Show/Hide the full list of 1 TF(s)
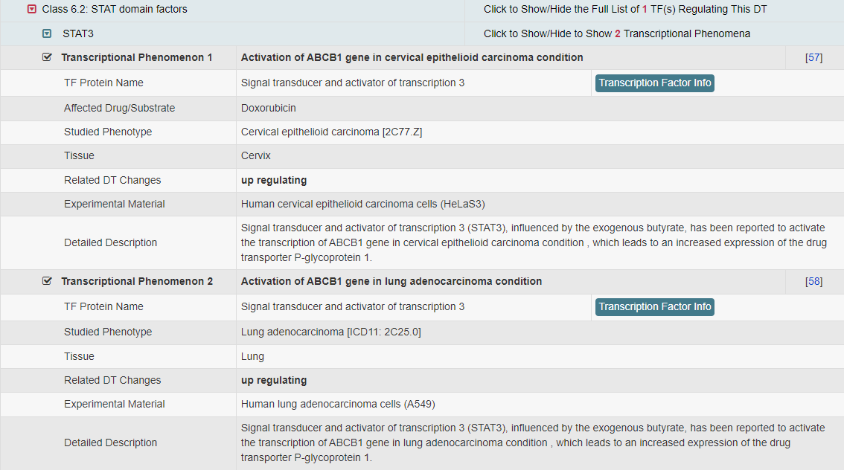 (624, 10)
